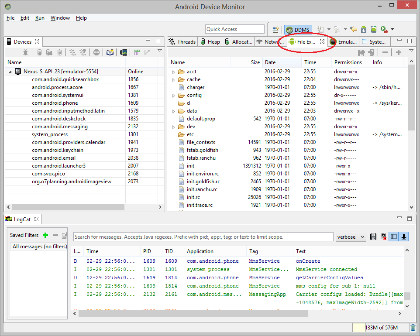Switch to the Heap tab
Screen dimensions: 420x336
coord(210,42)
